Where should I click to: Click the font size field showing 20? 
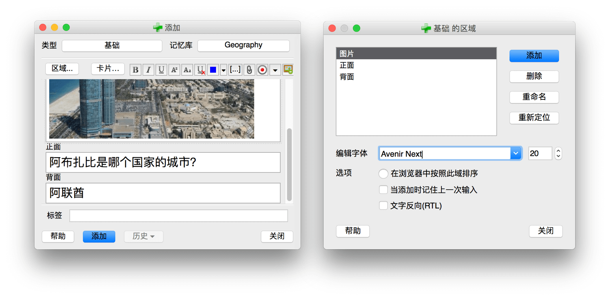coord(540,154)
